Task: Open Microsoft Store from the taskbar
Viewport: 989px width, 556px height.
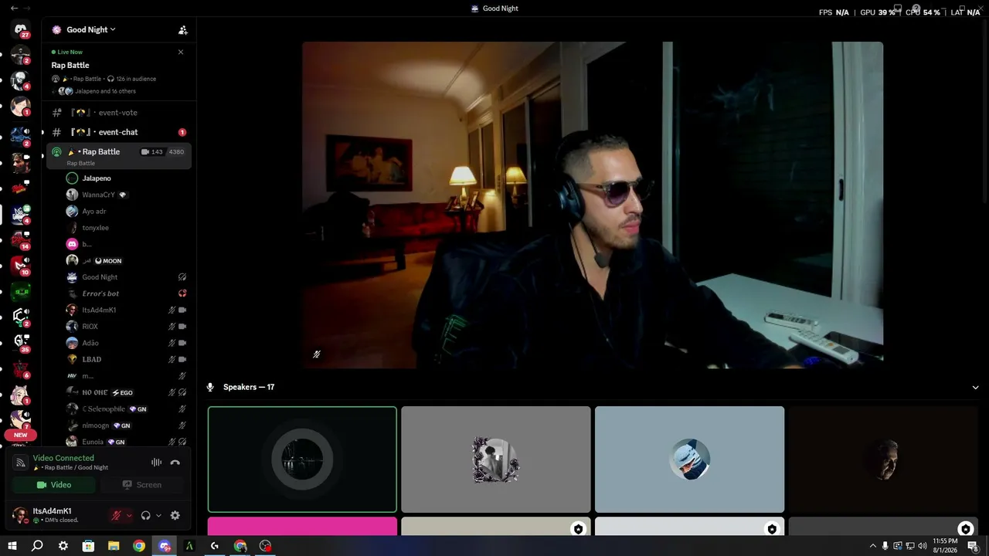Action: [x=88, y=546]
